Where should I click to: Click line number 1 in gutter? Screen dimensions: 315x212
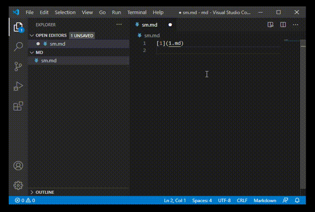(x=144, y=44)
